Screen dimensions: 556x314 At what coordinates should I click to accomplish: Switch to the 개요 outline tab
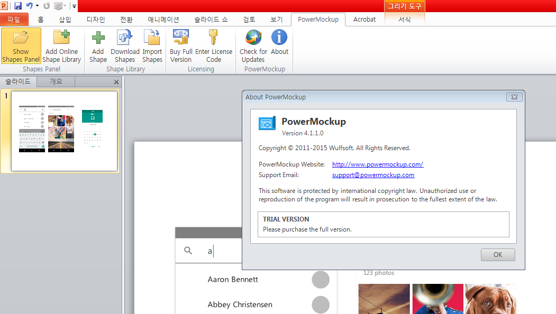click(56, 81)
